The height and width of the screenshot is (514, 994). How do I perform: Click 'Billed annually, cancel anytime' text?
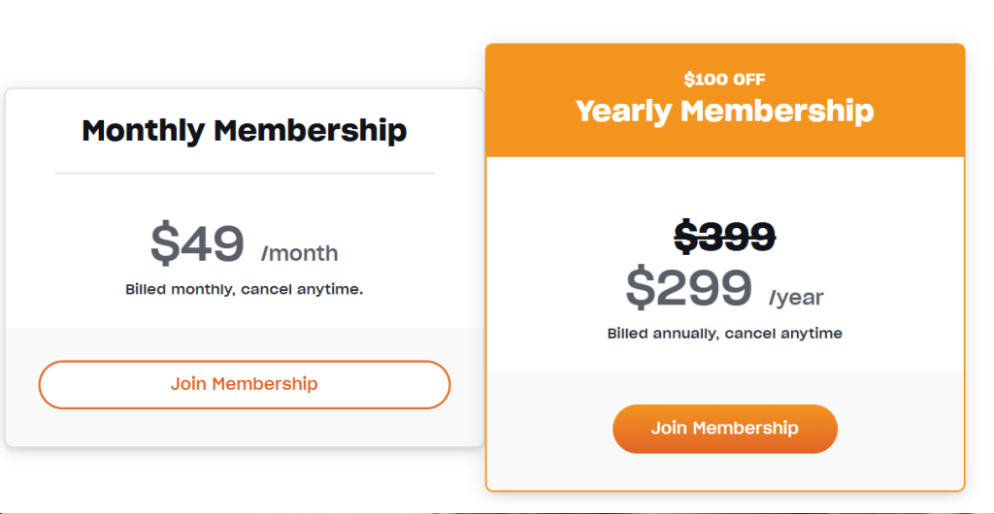point(724,334)
